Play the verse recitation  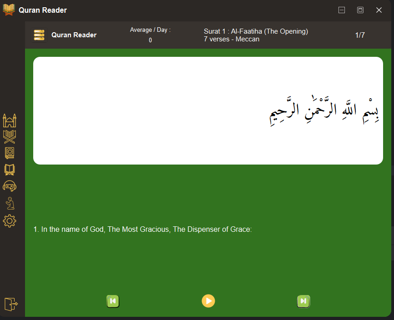pos(208,301)
